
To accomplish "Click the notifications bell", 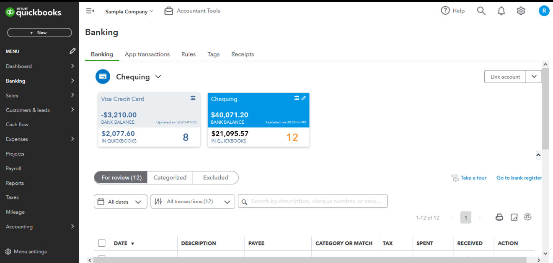I will point(501,10).
